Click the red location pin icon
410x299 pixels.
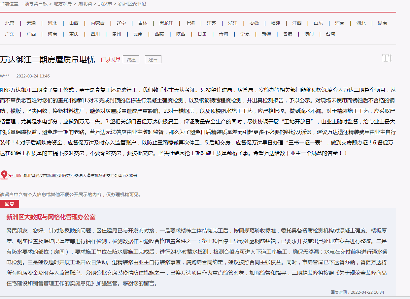[4, 175]
